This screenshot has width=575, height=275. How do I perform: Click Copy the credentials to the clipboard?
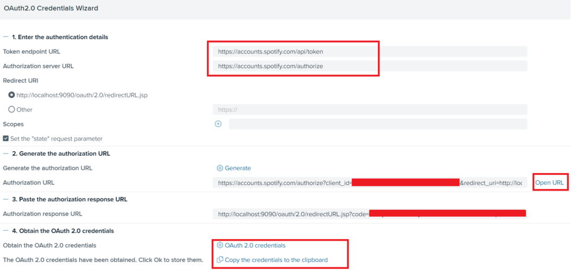(x=276, y=260)
